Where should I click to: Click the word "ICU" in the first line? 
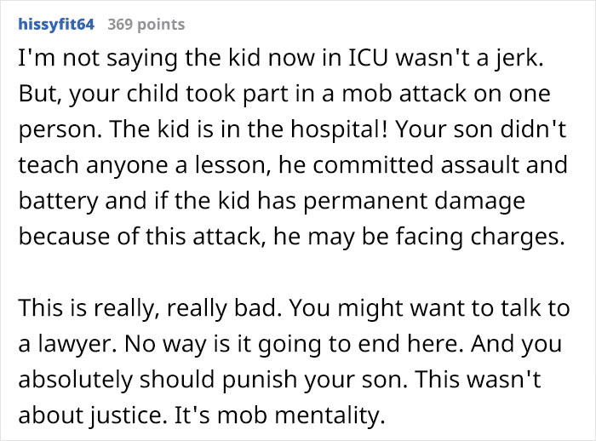[367, 58]
